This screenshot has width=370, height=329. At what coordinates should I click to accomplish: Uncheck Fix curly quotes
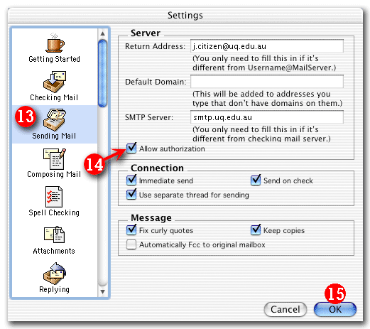[131, 230]
